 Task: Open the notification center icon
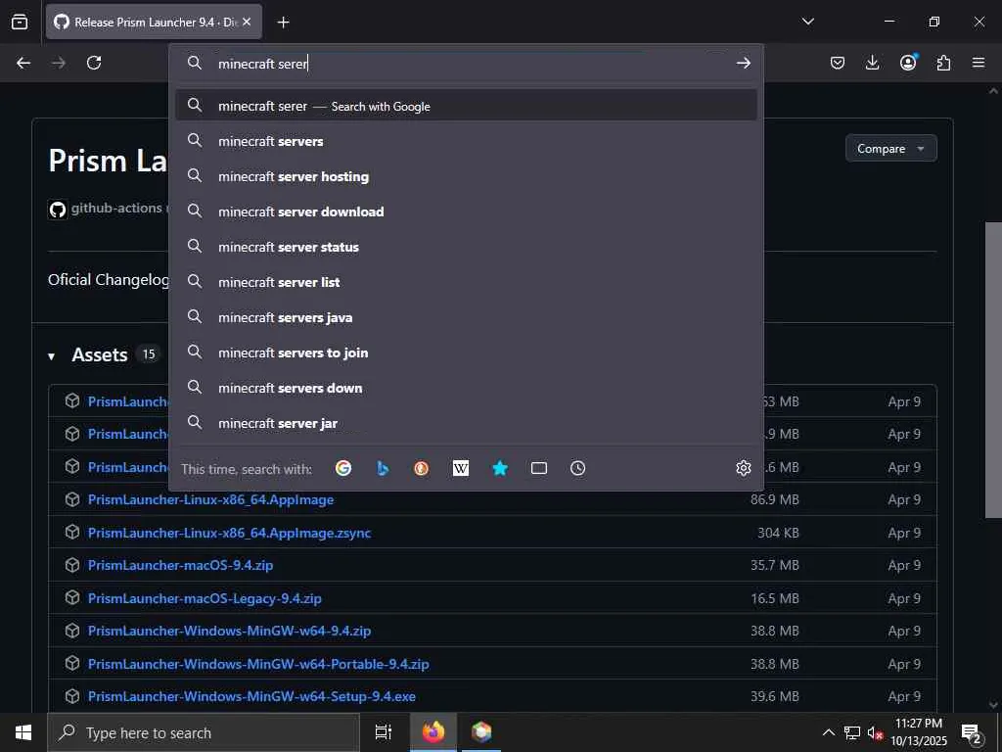972,732
